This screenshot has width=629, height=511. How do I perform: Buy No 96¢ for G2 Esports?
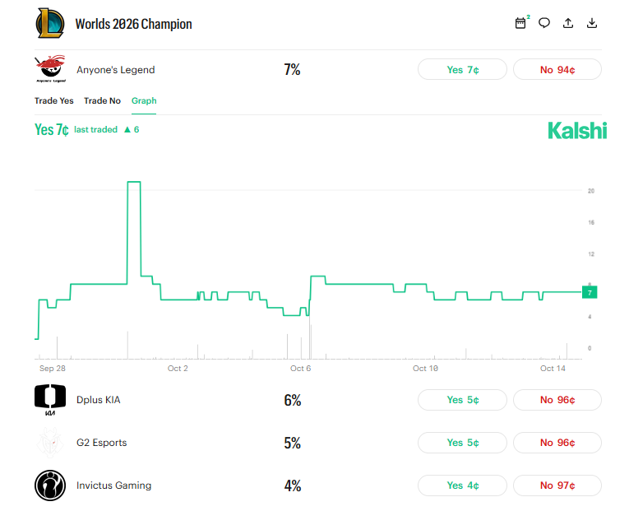(x=557, y=443)
